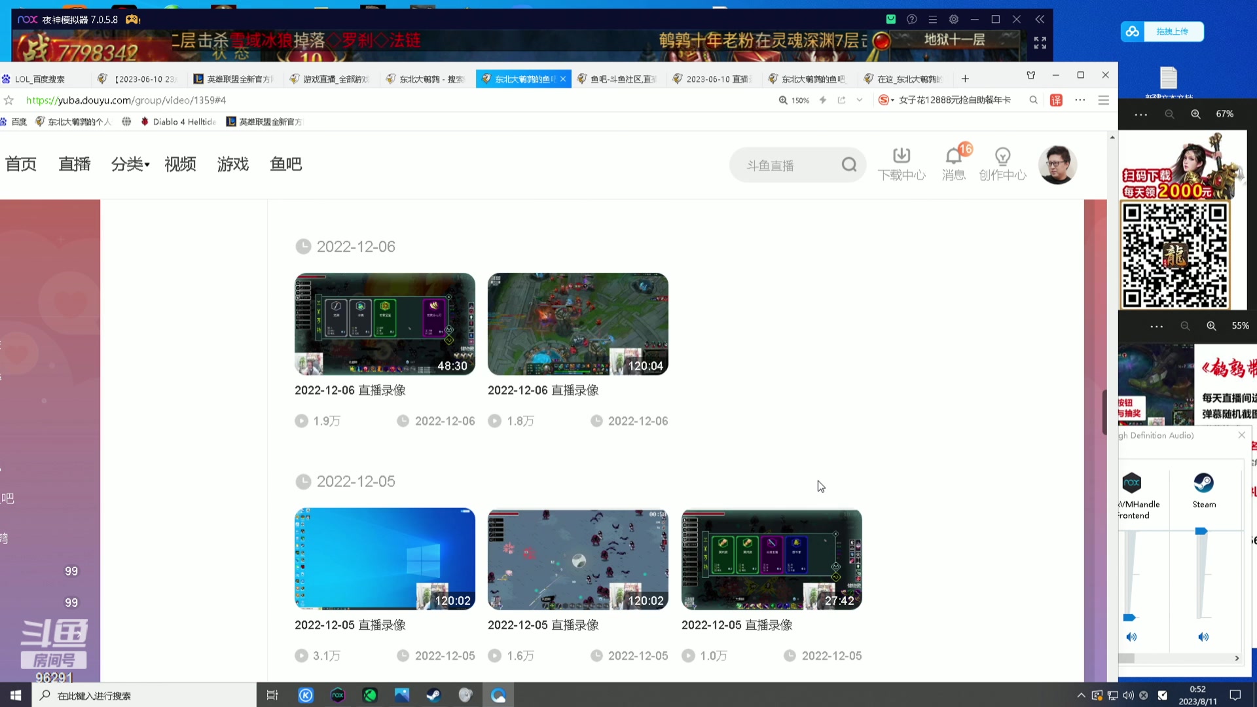Mute the Steam channel speaker icon
Viewport: 1257px width, 707px height.
pyautogui.click(x=1204, y=636)
